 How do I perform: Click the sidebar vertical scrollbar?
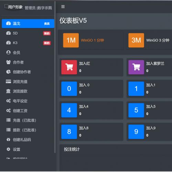[x=55, y=77]
